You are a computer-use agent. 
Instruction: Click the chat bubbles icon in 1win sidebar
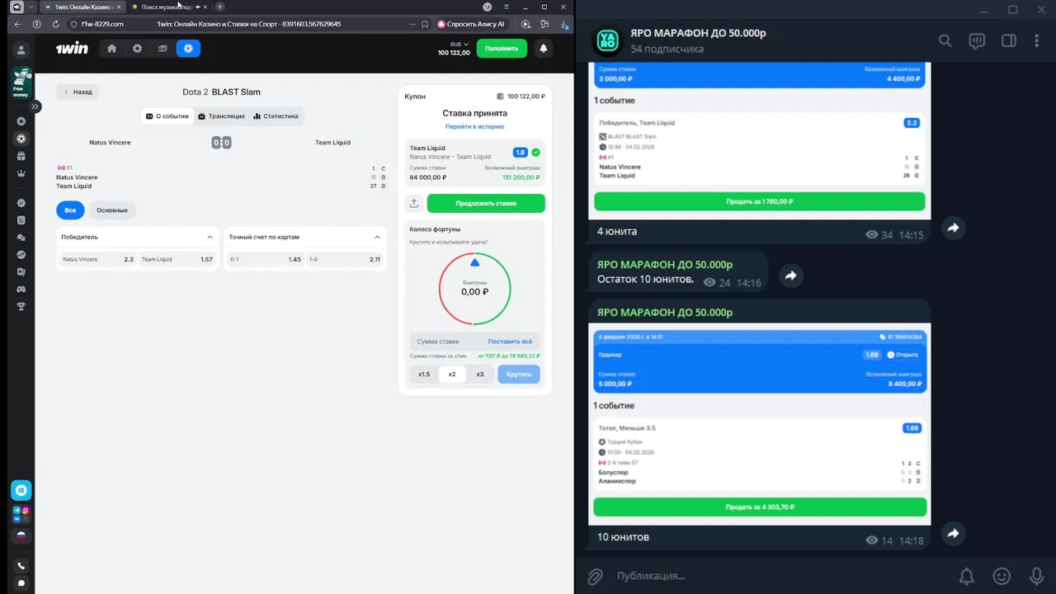pyautogui.click(x=21, y=238)
